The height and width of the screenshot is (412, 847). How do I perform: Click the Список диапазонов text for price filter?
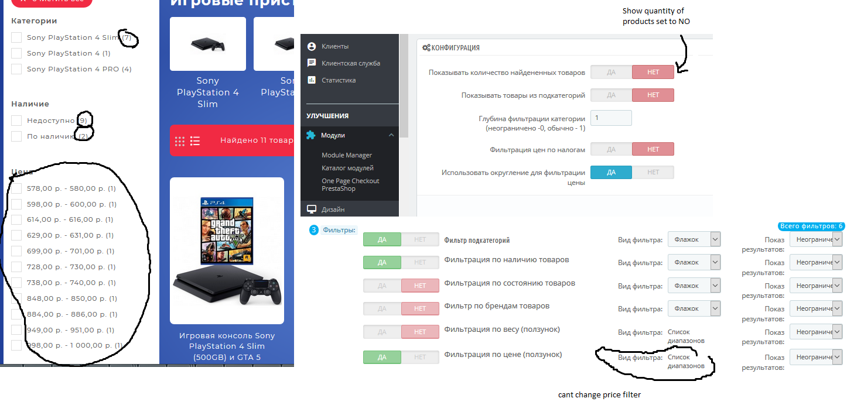coord(686,361)
